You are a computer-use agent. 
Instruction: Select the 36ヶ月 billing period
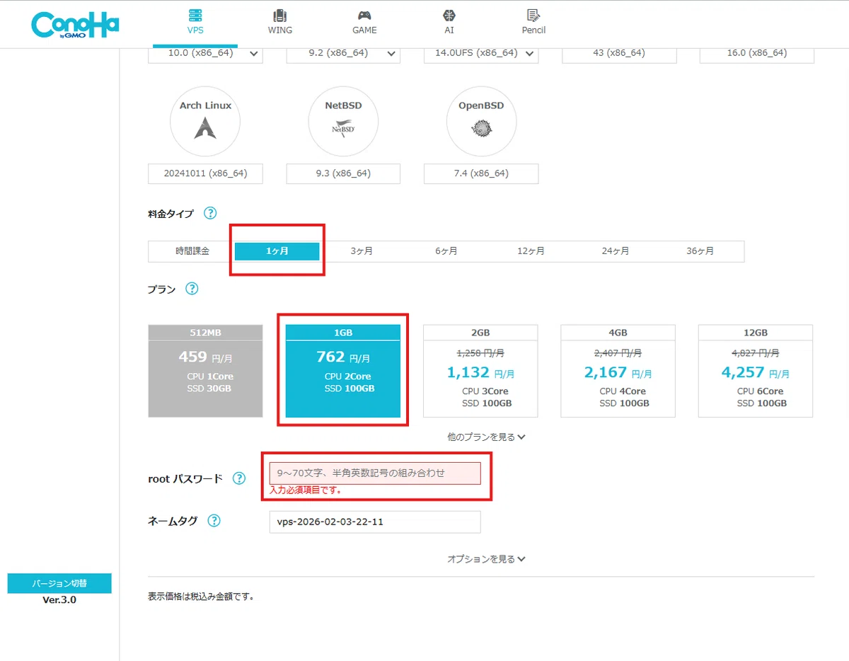(700, 251)
